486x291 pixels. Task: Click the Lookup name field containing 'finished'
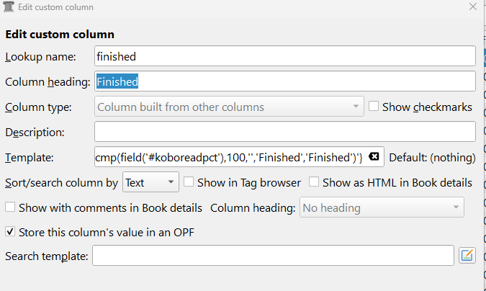coord(284,56)
